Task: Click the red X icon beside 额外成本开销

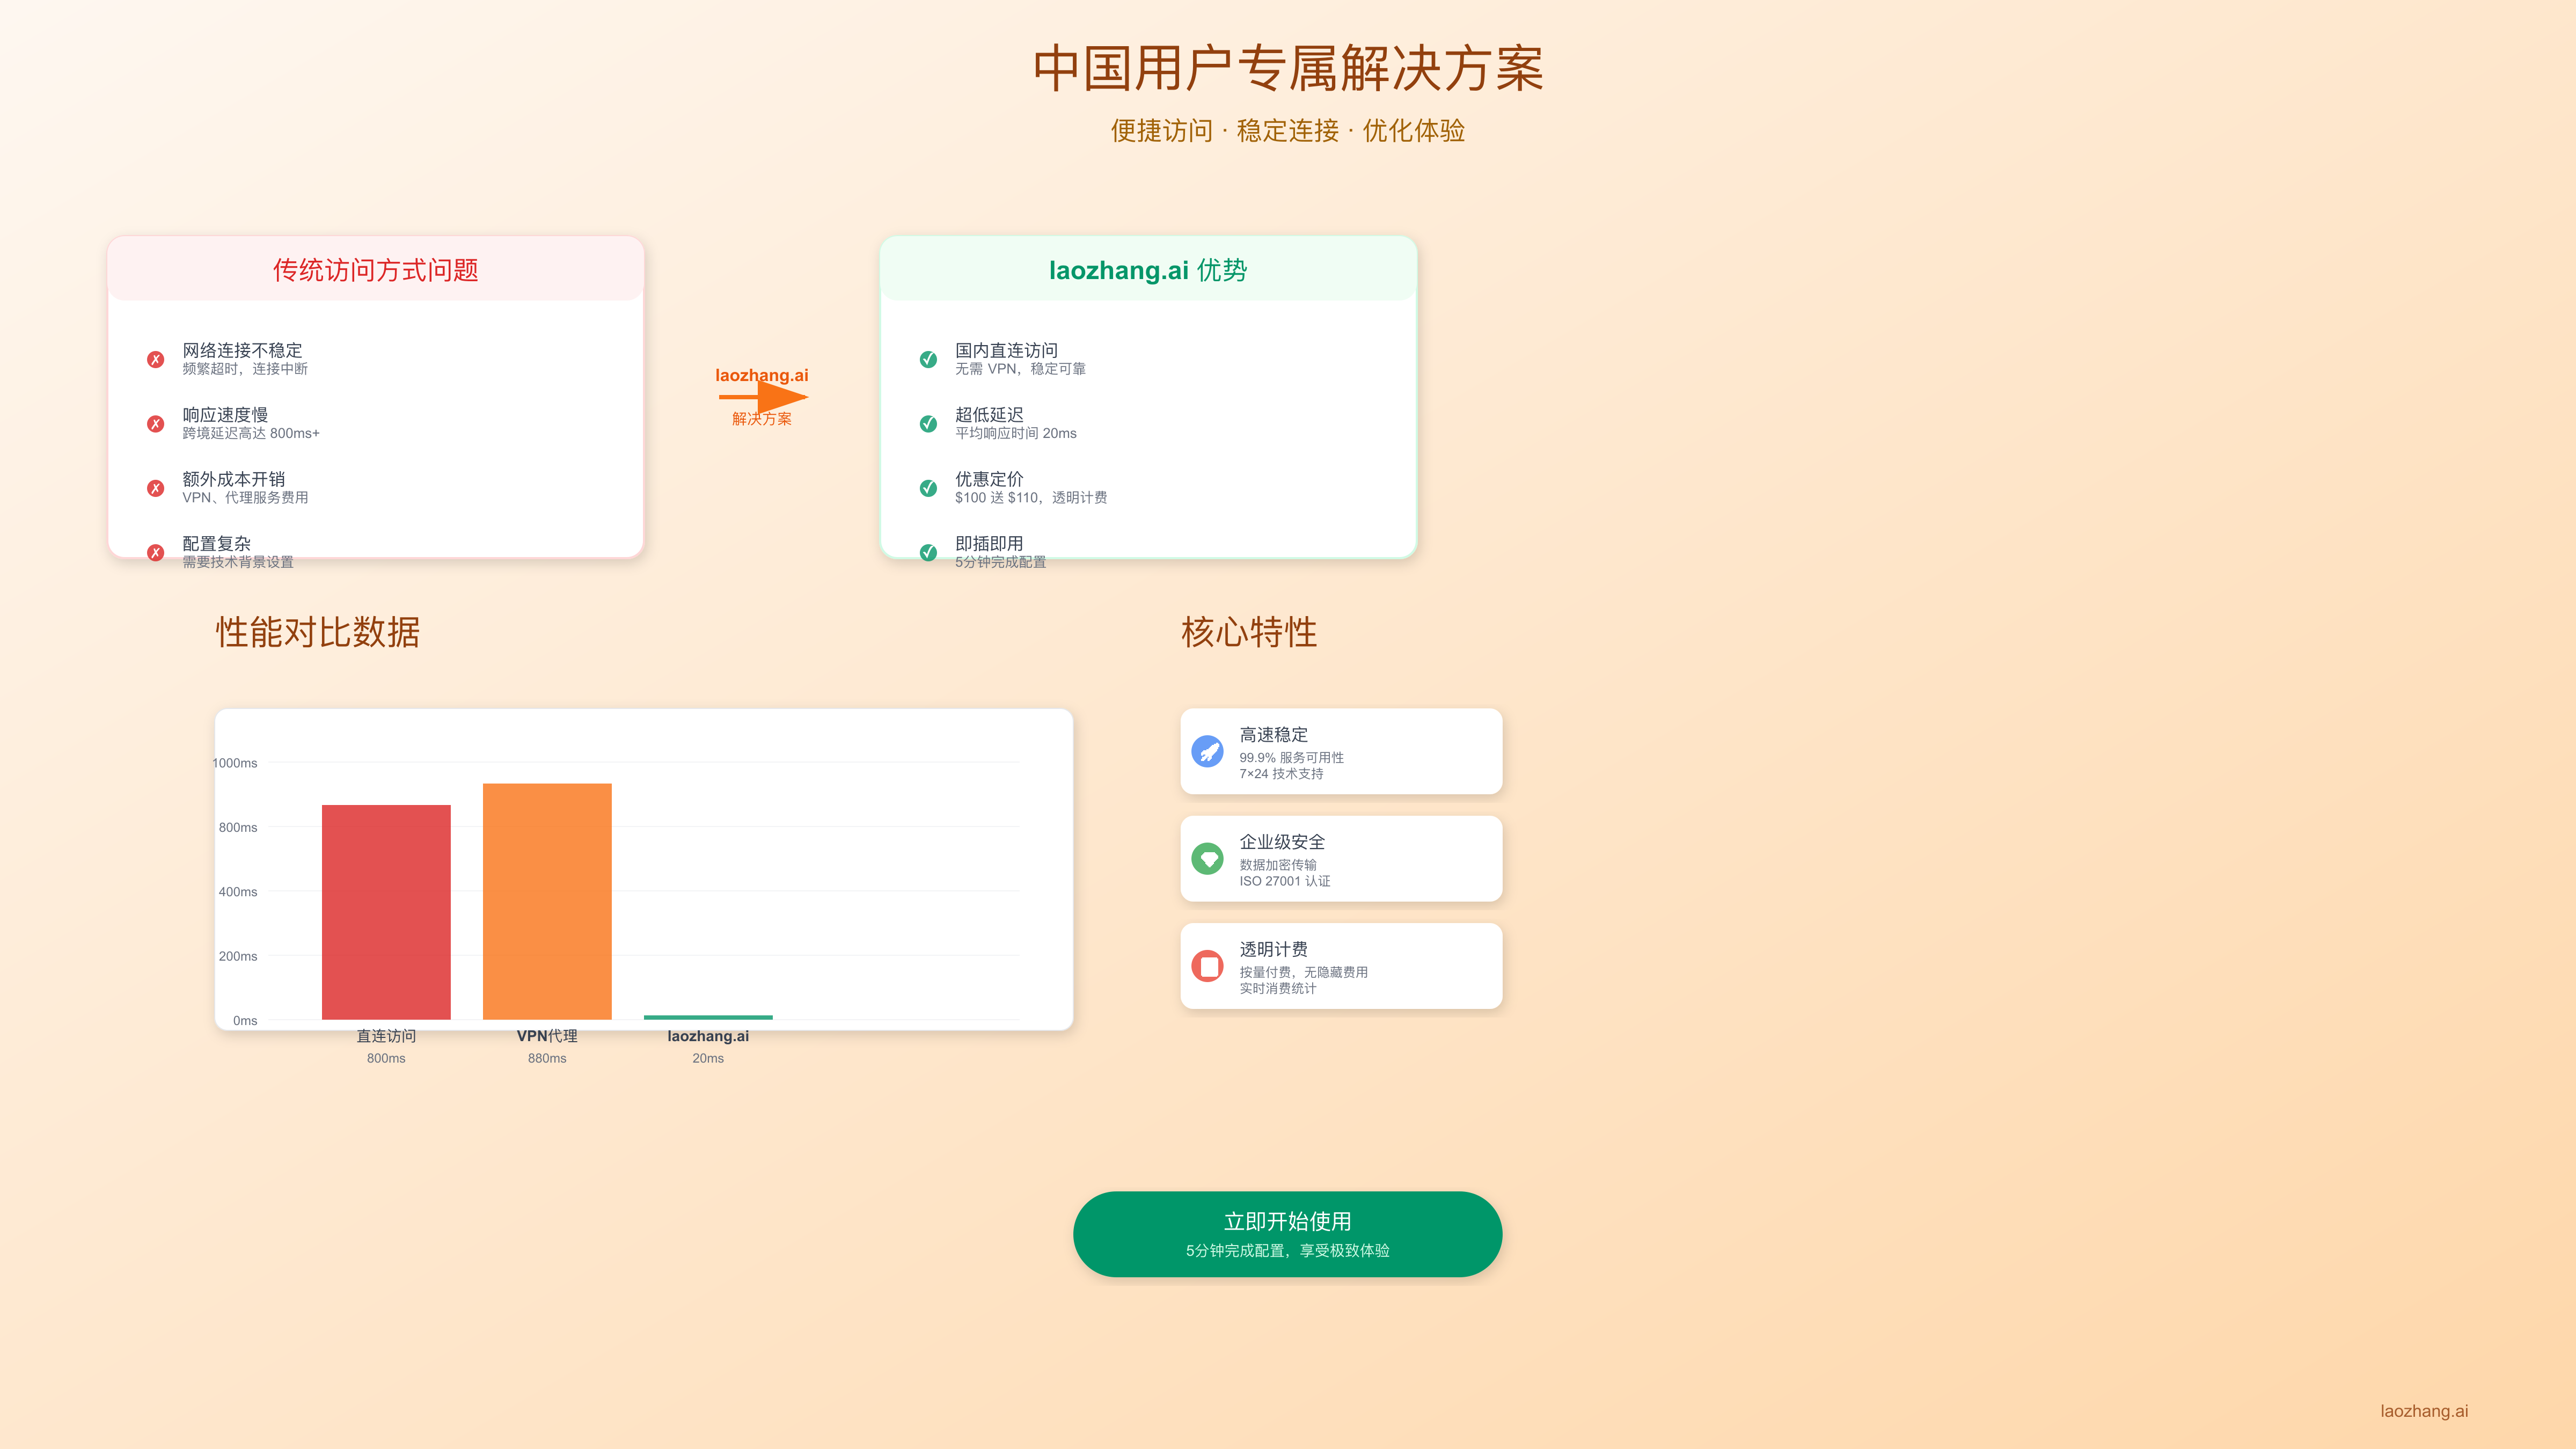Action: pos(155,488)
